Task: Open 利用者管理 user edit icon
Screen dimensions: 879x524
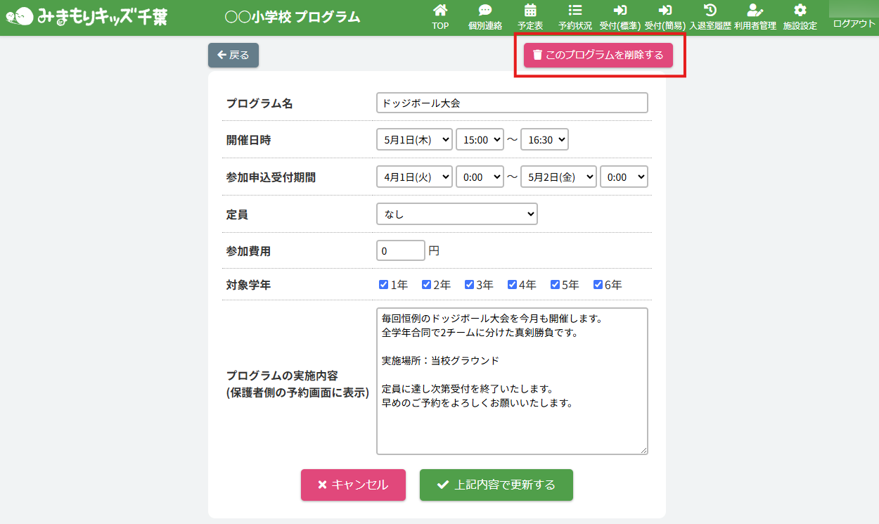Action: click(x=755, y=11)
